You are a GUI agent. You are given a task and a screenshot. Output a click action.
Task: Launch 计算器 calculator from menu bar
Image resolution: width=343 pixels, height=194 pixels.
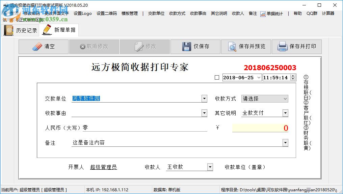tap(328, 13)
